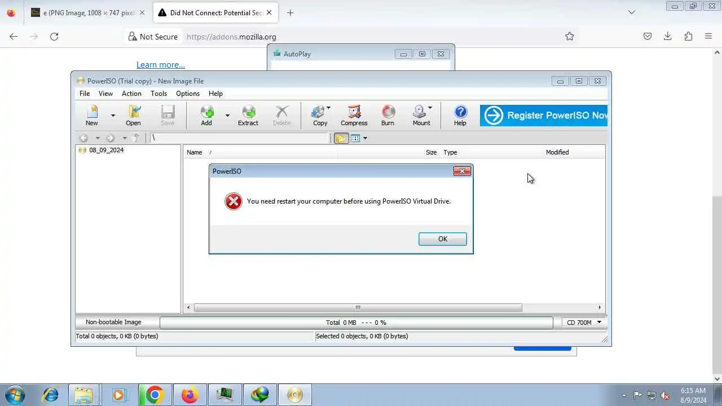Click the PowerISO disc taskbar icon

(x=294, y=395)
